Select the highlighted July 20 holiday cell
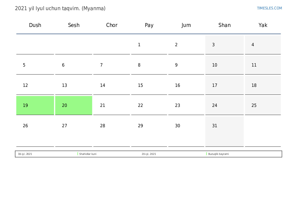The image size is (297, 210). point(74,105)
